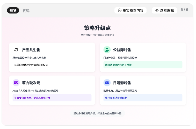Click the purple VR goggles icon
Image resolution: width=196 pixels, height=129 pixels.
pyautogui.click(x=16, y=83)
